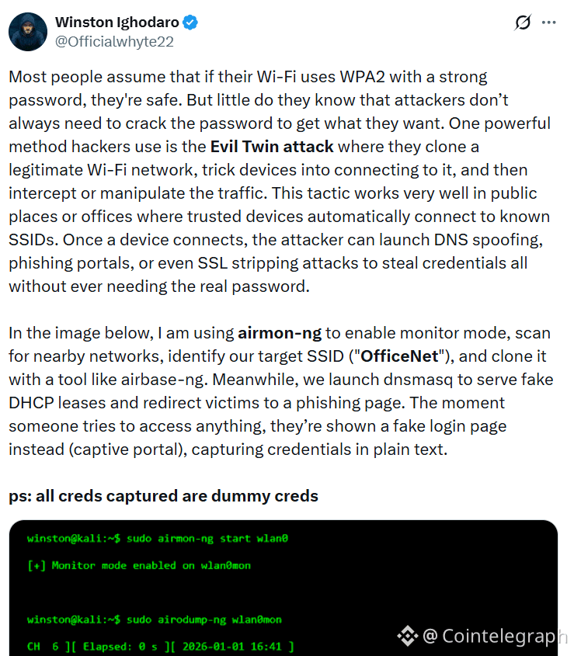Visit the @Officialwhyte22 handle link
This screenshot has width=574, height=656.
click(x=114, y=41)
